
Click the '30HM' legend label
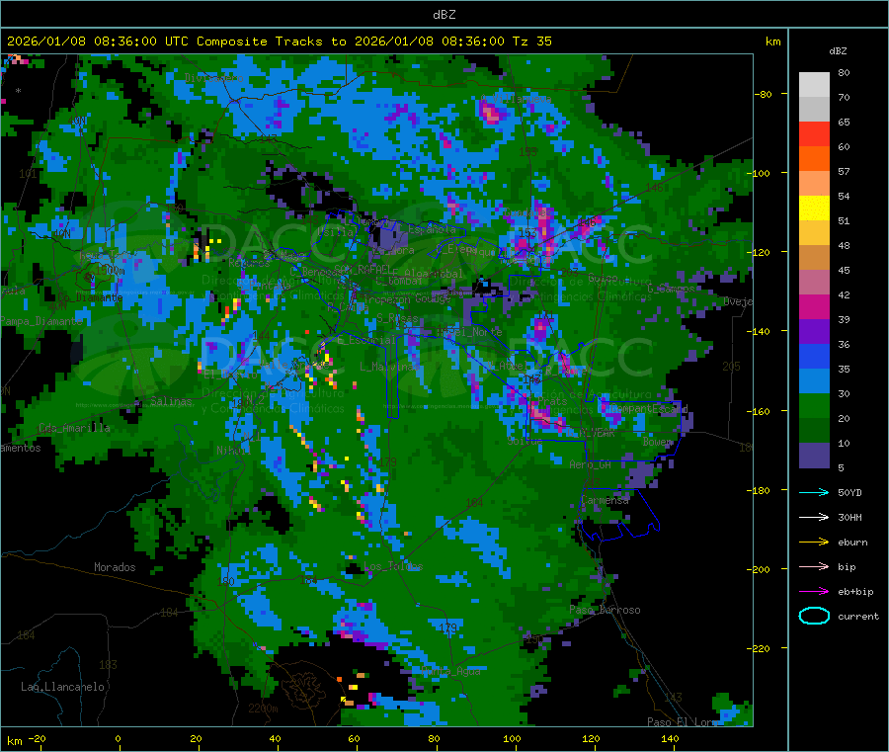849,517
